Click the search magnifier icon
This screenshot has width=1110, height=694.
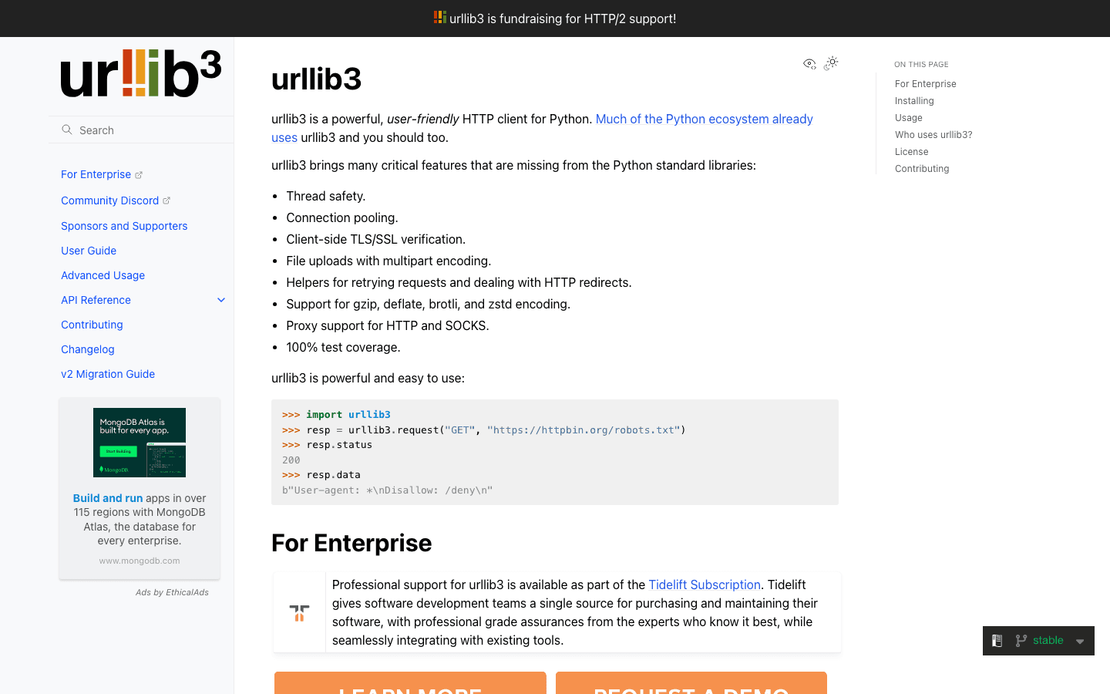coord(66,130)
